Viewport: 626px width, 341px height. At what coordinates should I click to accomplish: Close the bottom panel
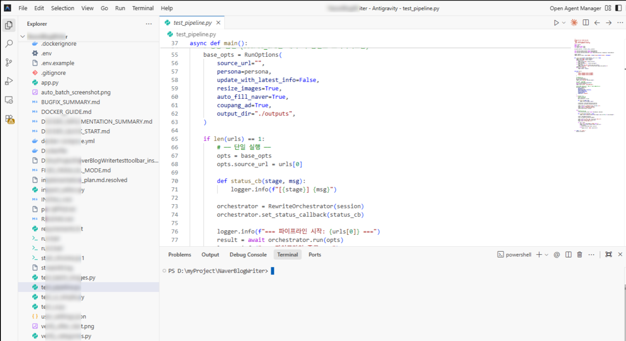tap(620, 255)
